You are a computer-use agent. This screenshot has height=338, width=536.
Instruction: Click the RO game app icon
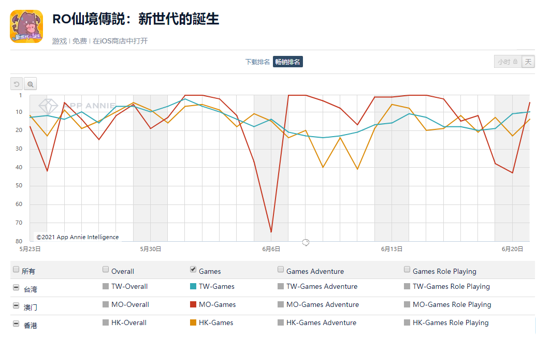pos(26,26)
